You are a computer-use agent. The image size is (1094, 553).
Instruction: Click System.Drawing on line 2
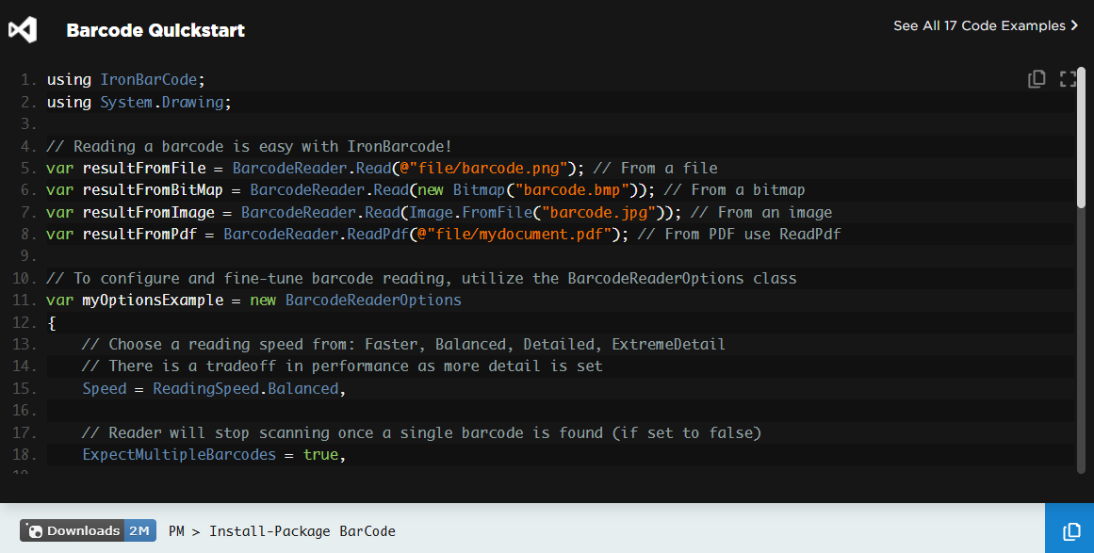click(162, 102)
